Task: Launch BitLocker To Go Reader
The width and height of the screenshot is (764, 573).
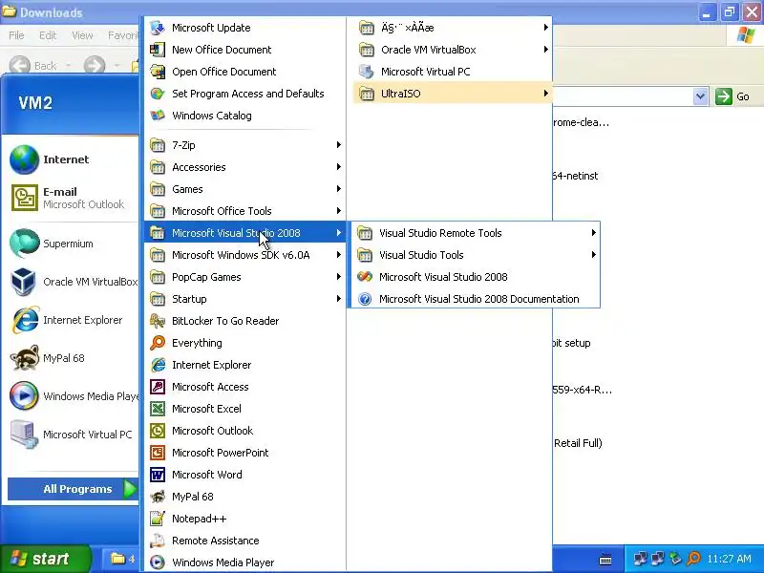Action: tap(245, 321)
